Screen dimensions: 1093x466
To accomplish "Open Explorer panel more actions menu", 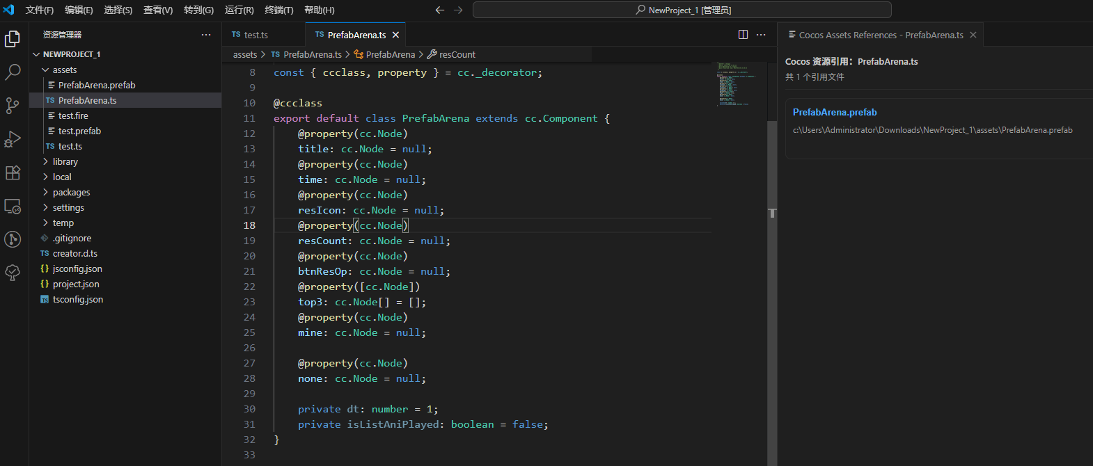I will [206, 35].
